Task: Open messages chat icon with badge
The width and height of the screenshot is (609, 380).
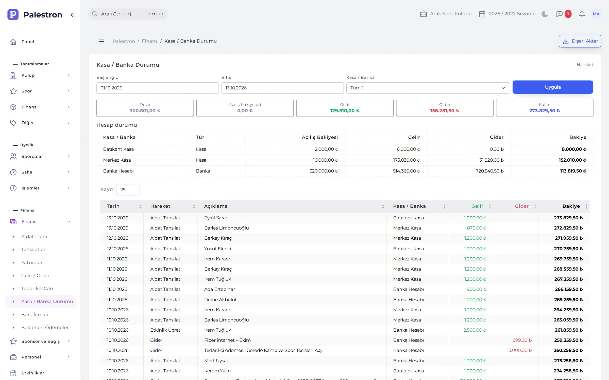Action: (x=559, y=14)
